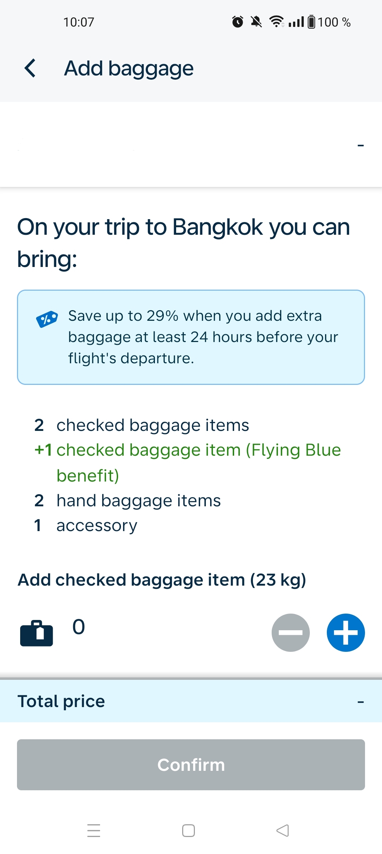Tap the discount tag icon

[47, 319]
